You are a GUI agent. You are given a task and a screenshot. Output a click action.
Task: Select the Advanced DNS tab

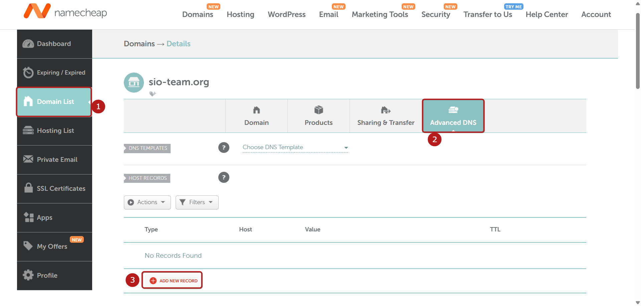click(453, 116)
